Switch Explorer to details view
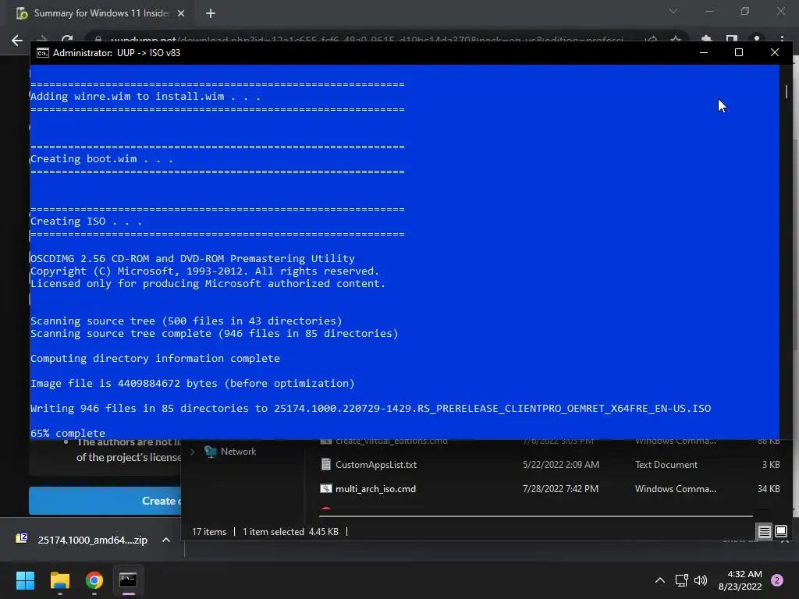 pos(765,532)
